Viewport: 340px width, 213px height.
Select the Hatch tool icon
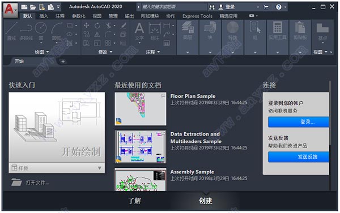(x=70, y=43)
